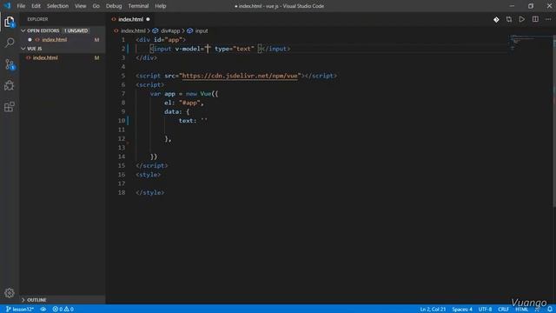Select index.html under Open Editors
This screenshot has height=313, width=556.
point(54,40)
